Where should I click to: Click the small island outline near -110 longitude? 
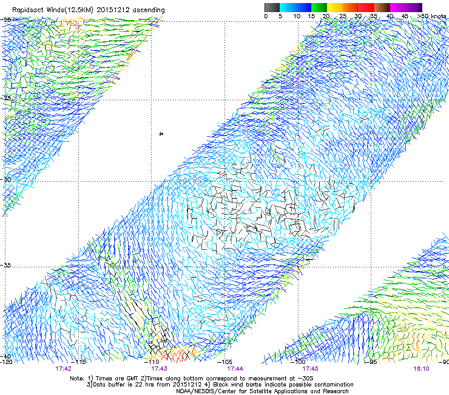[161, 134]
